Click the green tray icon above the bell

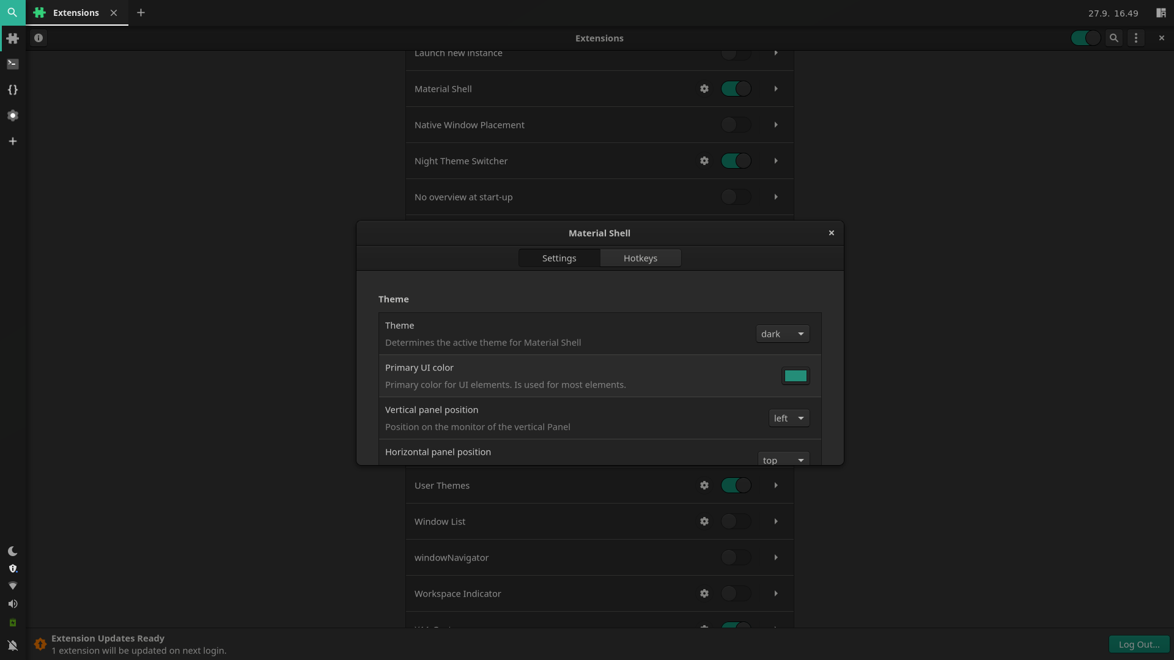(13, 623)
